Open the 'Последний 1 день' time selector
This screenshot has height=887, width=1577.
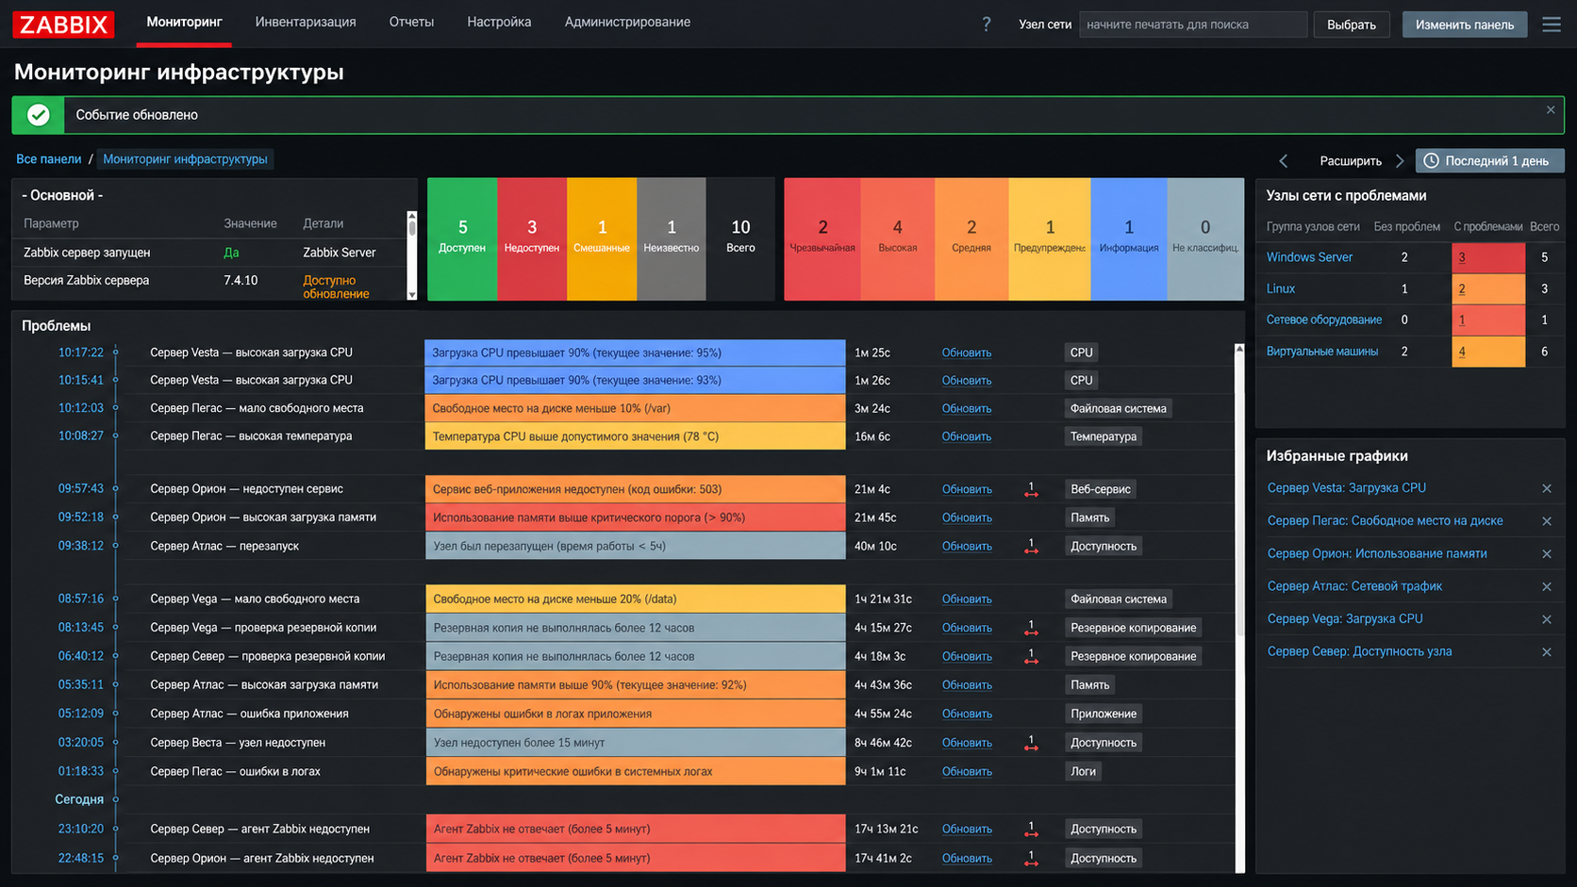point(1489,161)
